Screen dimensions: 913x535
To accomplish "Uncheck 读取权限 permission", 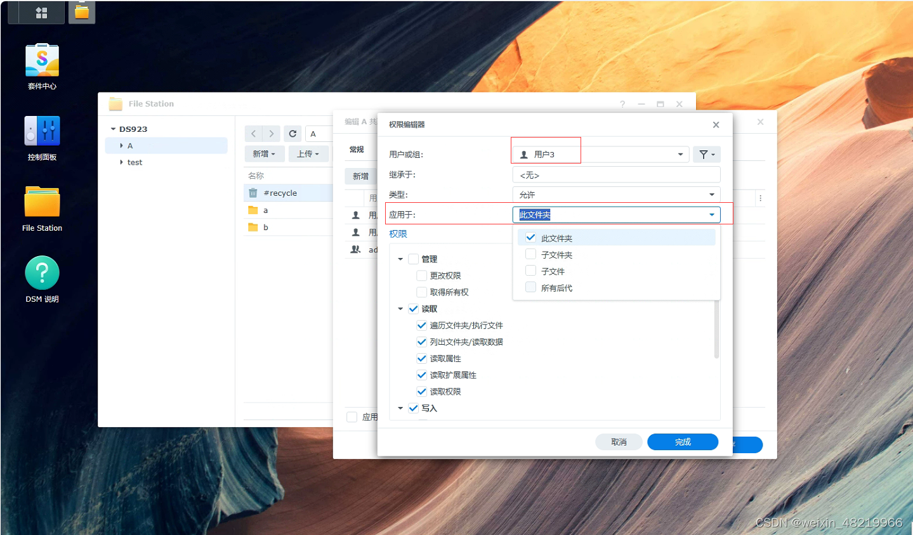I will pyautogui.click(x=422, y=391).
